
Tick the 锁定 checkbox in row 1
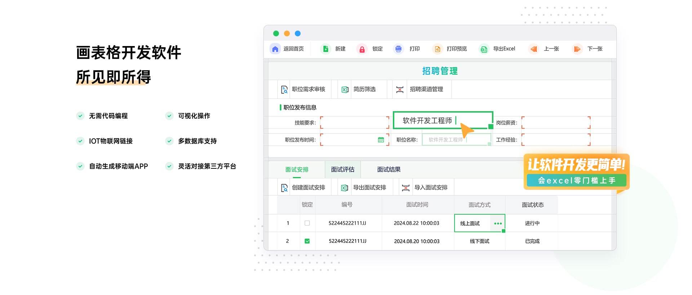pos(307,223)
